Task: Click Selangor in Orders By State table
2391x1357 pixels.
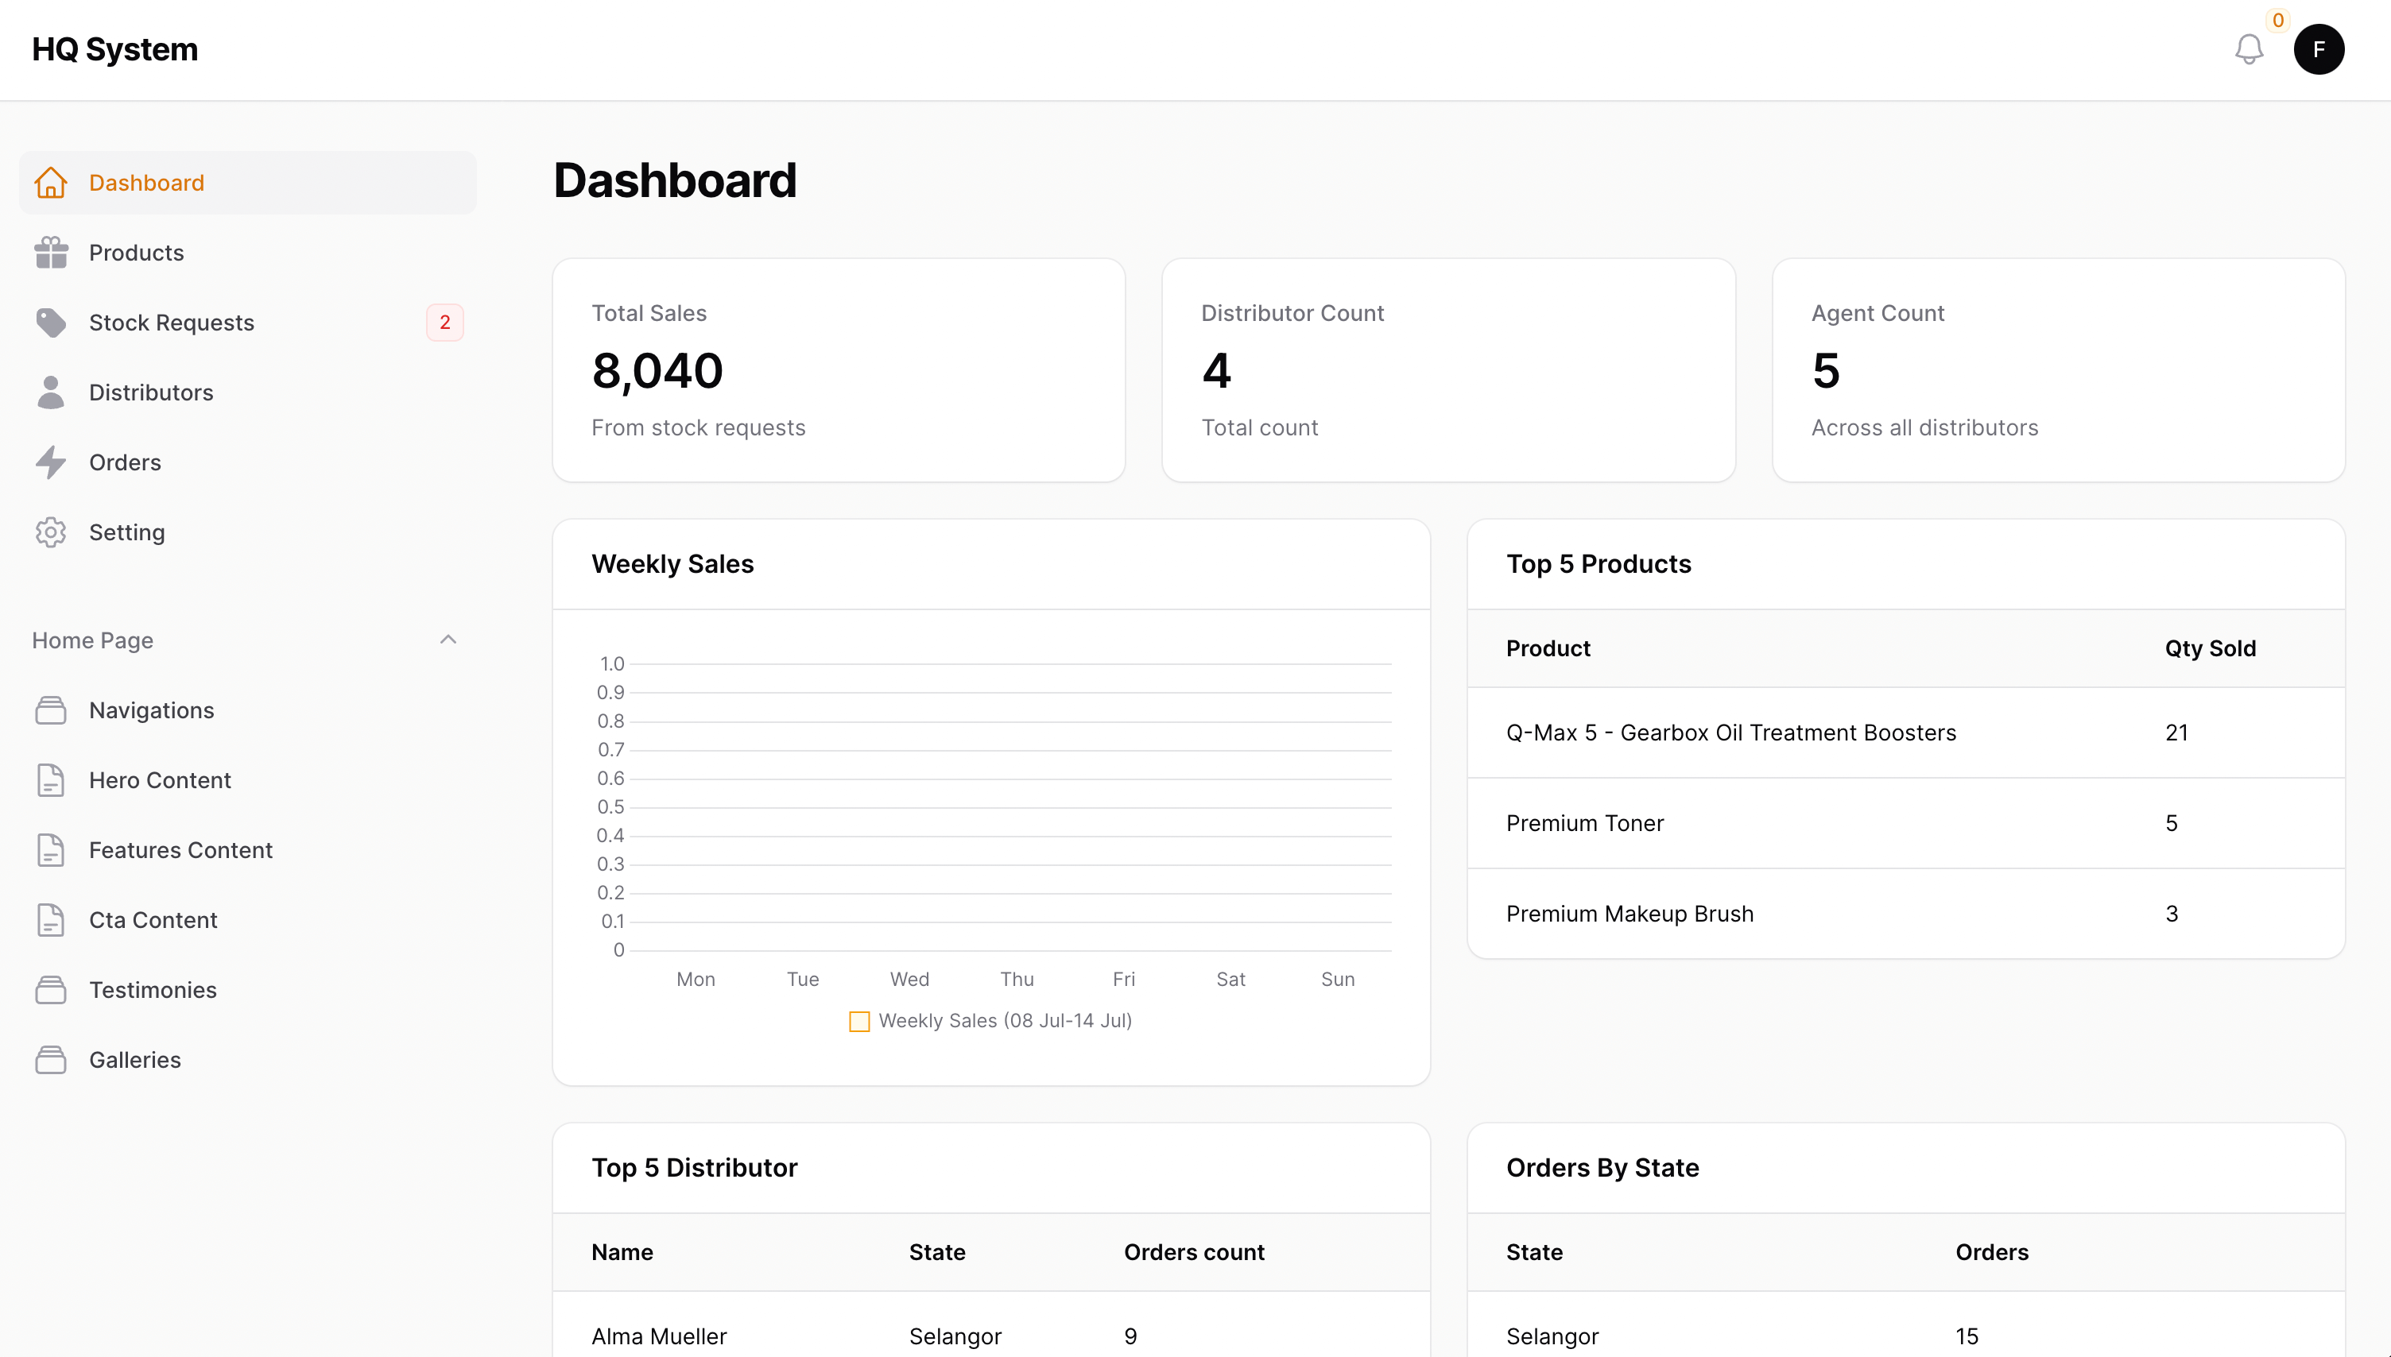Action: point(1552,1336)
